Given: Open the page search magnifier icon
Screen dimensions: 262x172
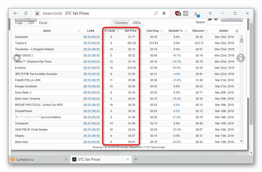Looking at the screenshot, I should click(x=156, y=13).
